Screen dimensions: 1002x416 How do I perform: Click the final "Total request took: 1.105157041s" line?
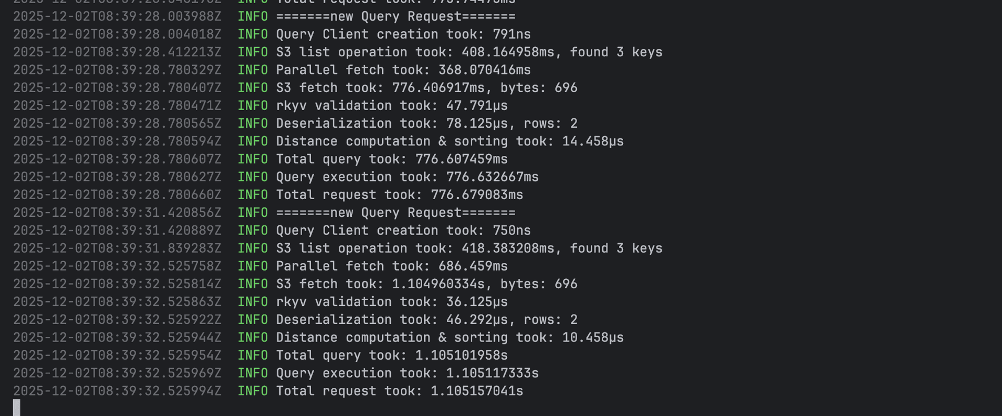[x=399, y=391]
